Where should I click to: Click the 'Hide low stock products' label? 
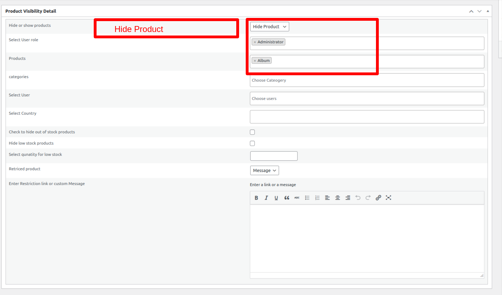click(x=31, y=143)
